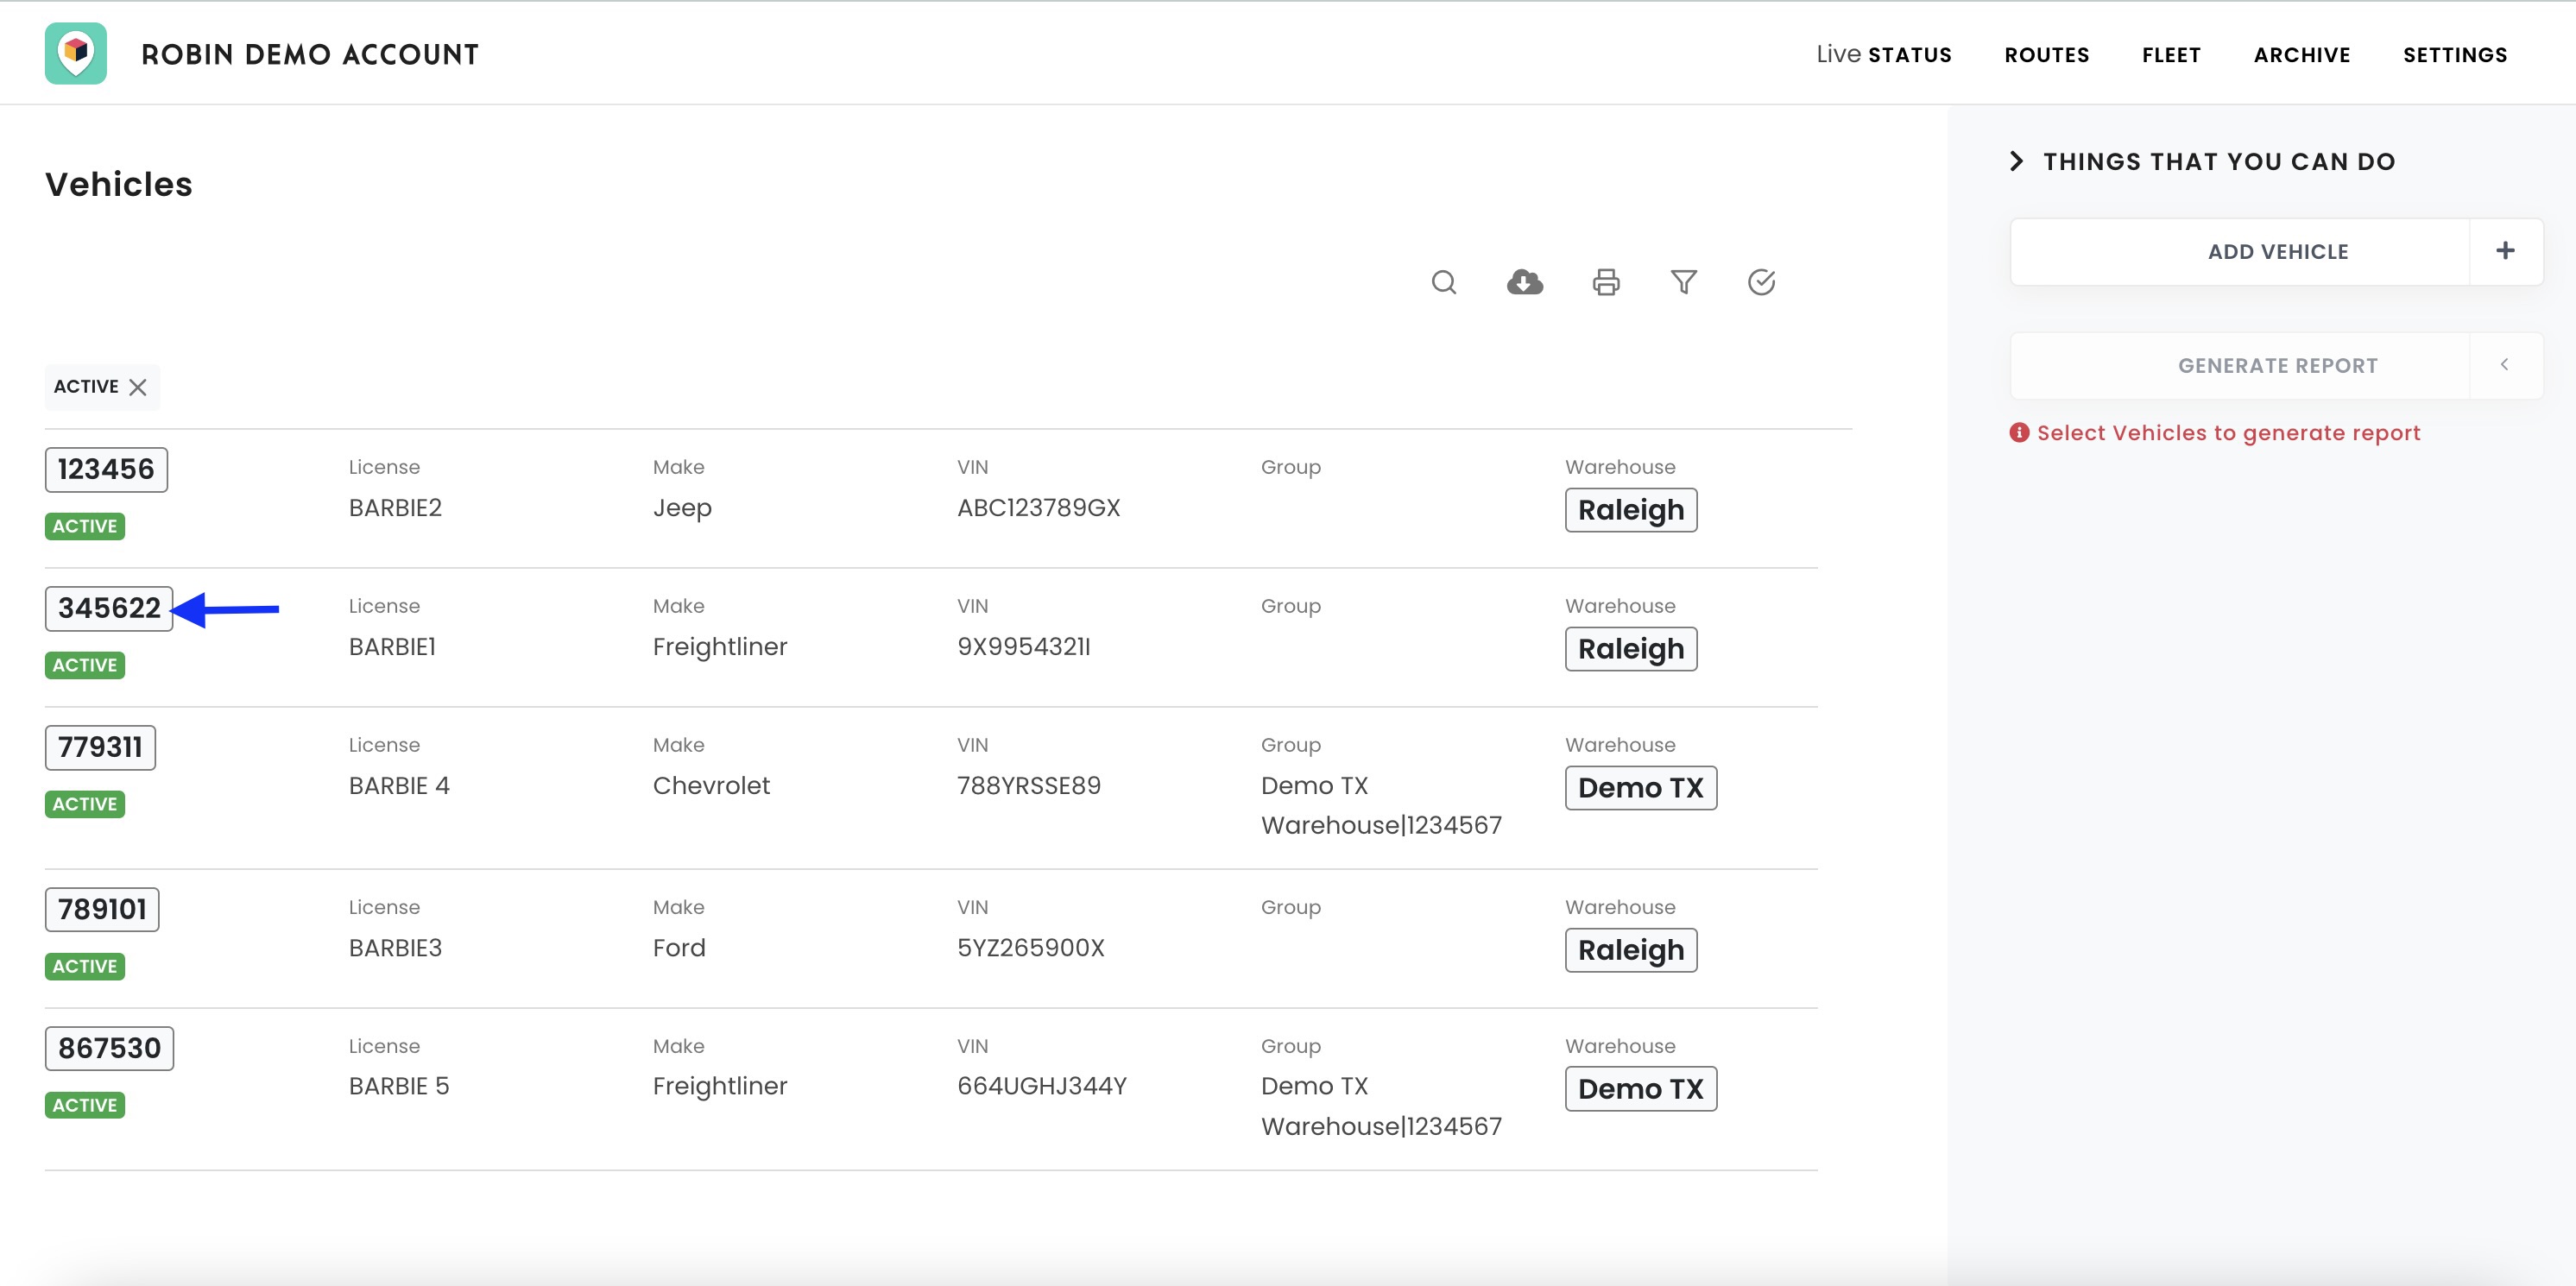Viewport: 2576px width, 1286px height.
Task: Open the filter funnel icon
Action: pos(1683,282)
